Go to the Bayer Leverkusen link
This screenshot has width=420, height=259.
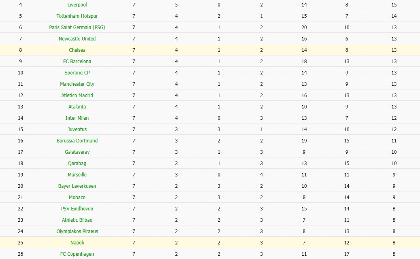click(x=77, y=186)
